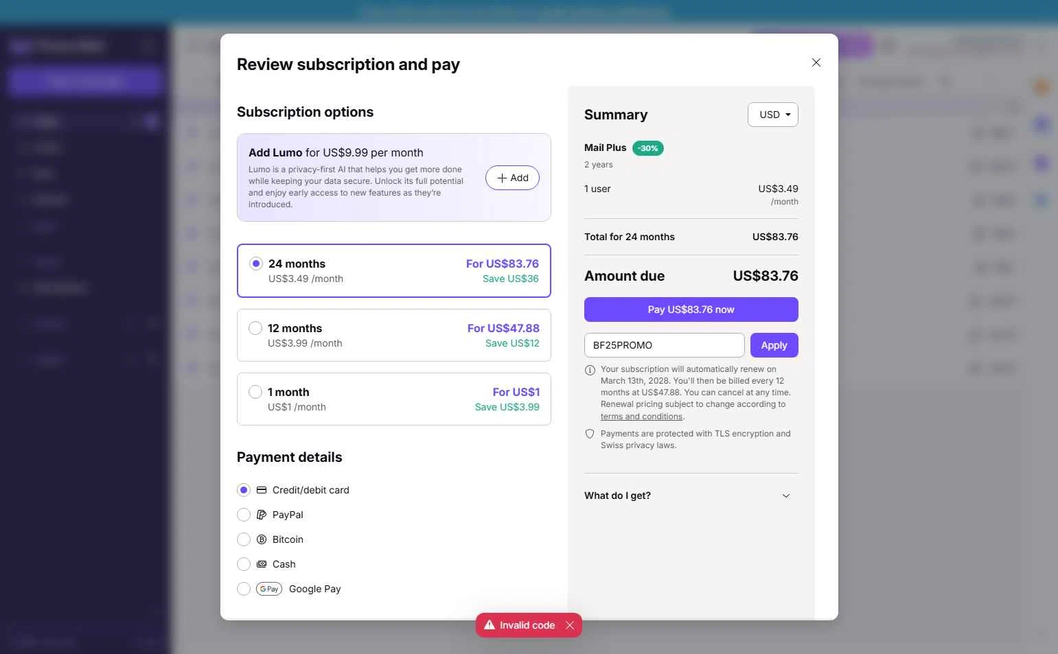1058x654 pixels.
Task: Click the For US$83.76 price
Action: coord(503,264)
